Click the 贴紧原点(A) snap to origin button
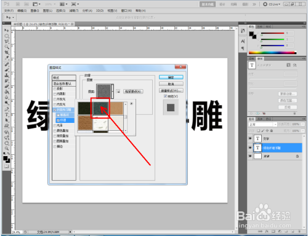This screenshot has width=308, height=236. [x=133, y=92]
